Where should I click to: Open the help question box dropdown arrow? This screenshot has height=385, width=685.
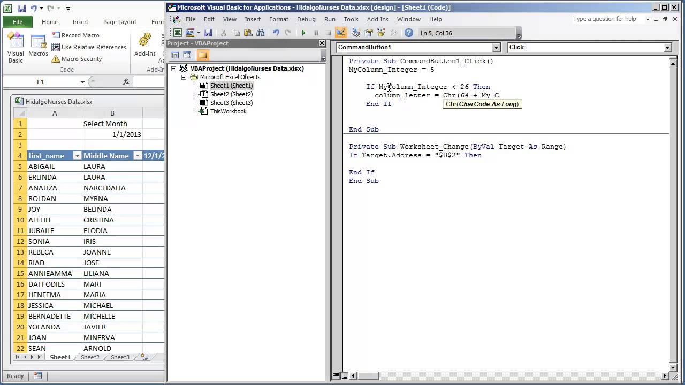pyautogui.click(x=648, y=19)
